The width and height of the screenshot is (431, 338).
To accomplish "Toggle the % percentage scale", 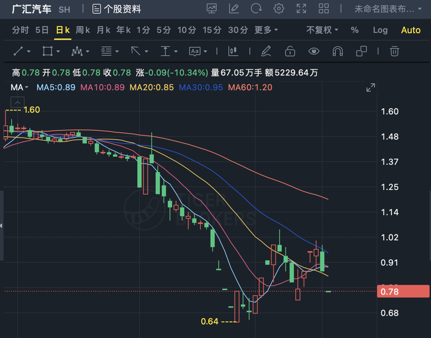I will [355, 30].
